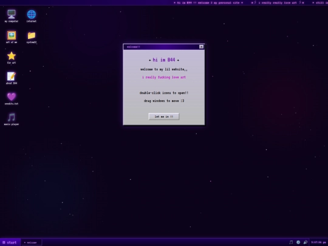Select the welcome taskbar item
The image size is (328, 246).
(x=32, y=242)
